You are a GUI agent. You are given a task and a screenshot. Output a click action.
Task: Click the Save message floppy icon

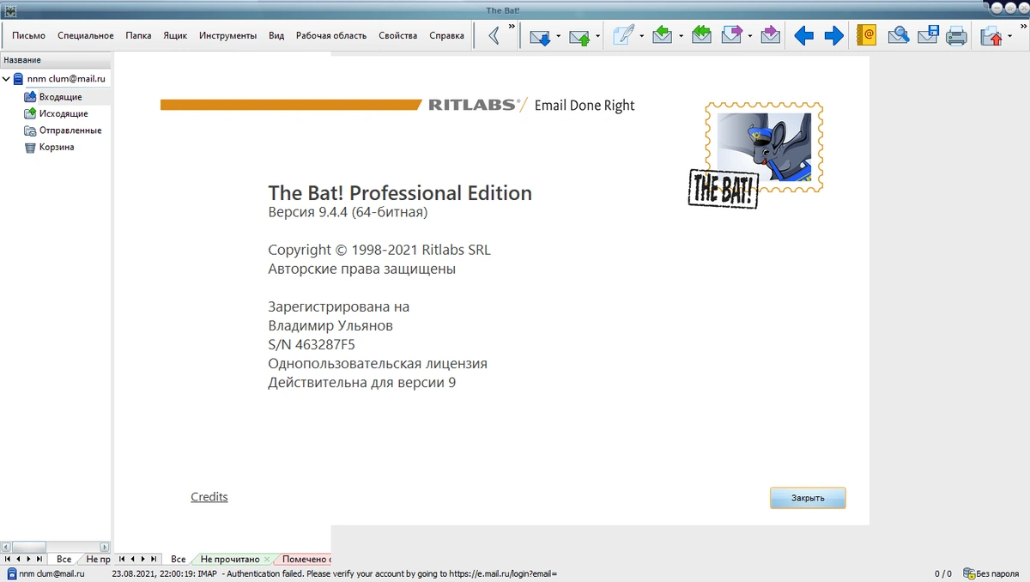tap(927, 36)
